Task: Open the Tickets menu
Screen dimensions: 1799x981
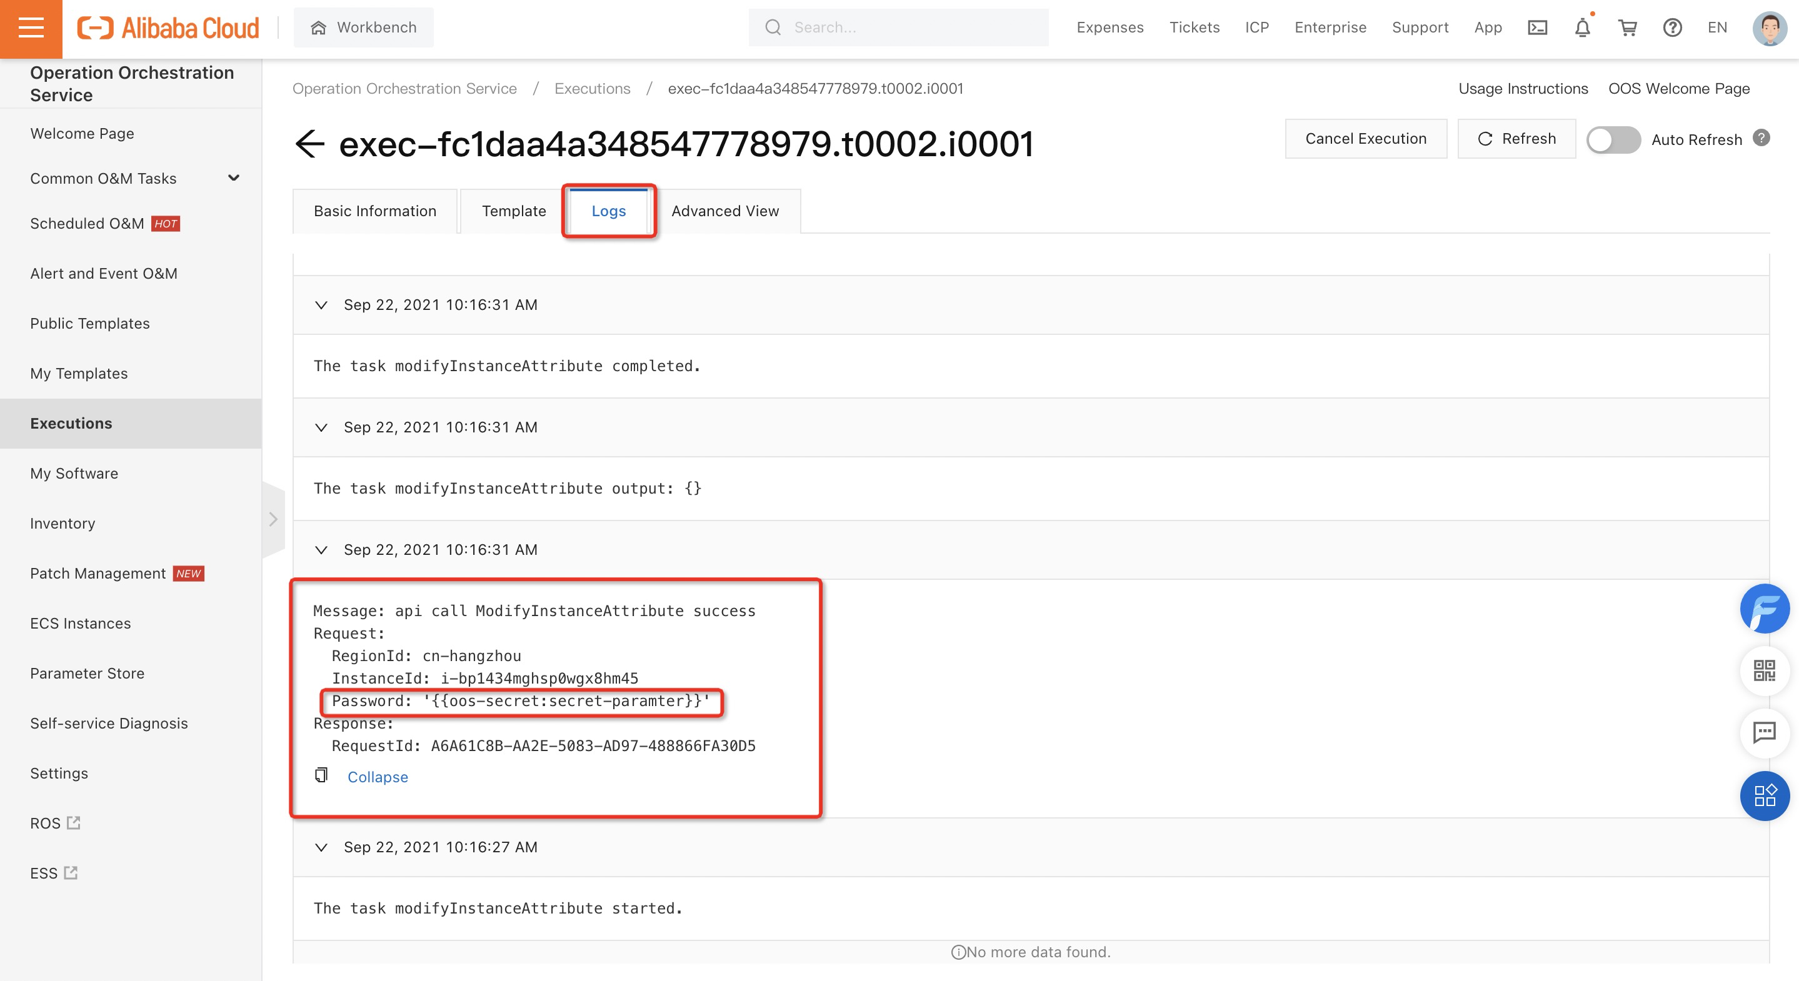Action: 1194,28
